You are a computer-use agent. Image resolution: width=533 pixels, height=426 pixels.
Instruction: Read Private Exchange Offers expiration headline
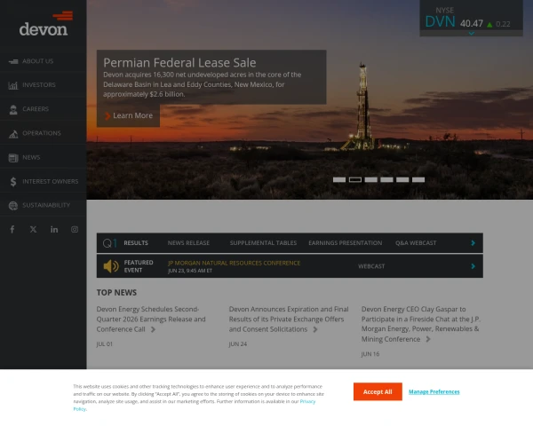point(289,319)
